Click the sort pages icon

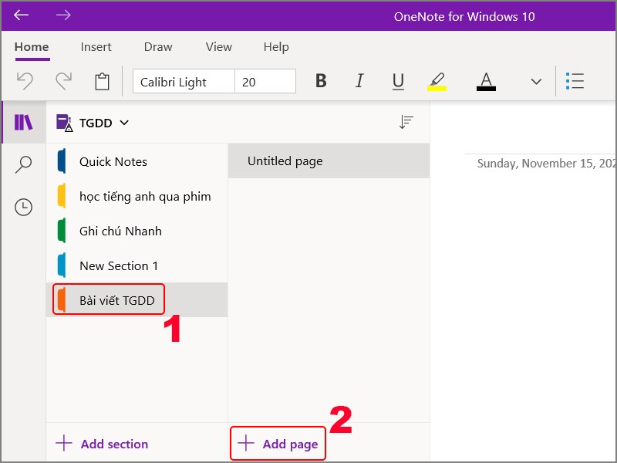pyautogui.click(x=406, y=123)
